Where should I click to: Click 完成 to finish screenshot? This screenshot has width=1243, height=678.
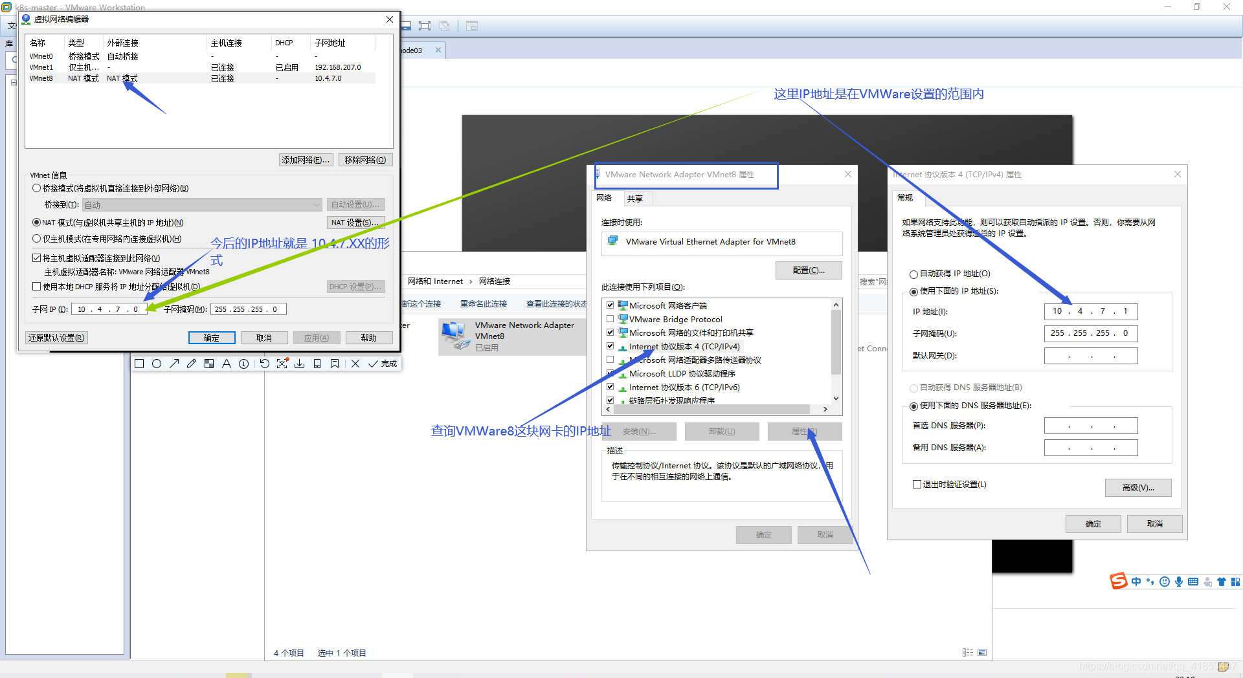click(x=383, y=364)
